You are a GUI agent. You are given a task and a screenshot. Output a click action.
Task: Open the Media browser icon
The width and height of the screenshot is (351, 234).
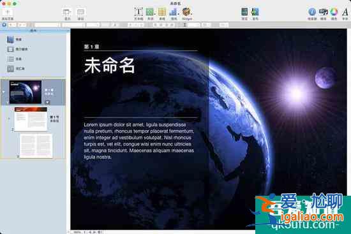(x=324, y=13)
